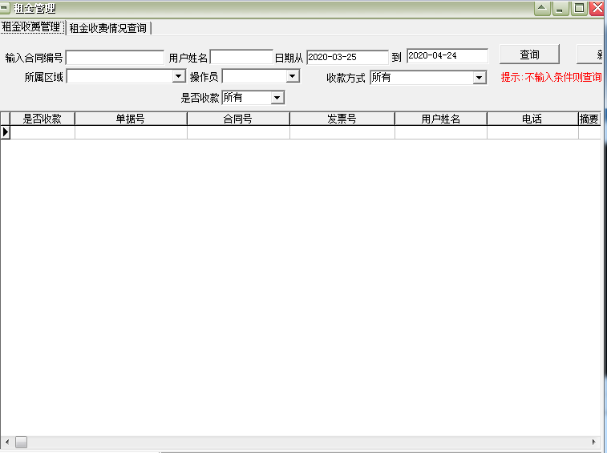Click the 发票号 column header
This screenshot has height=453, width=607.
(342, 119)
